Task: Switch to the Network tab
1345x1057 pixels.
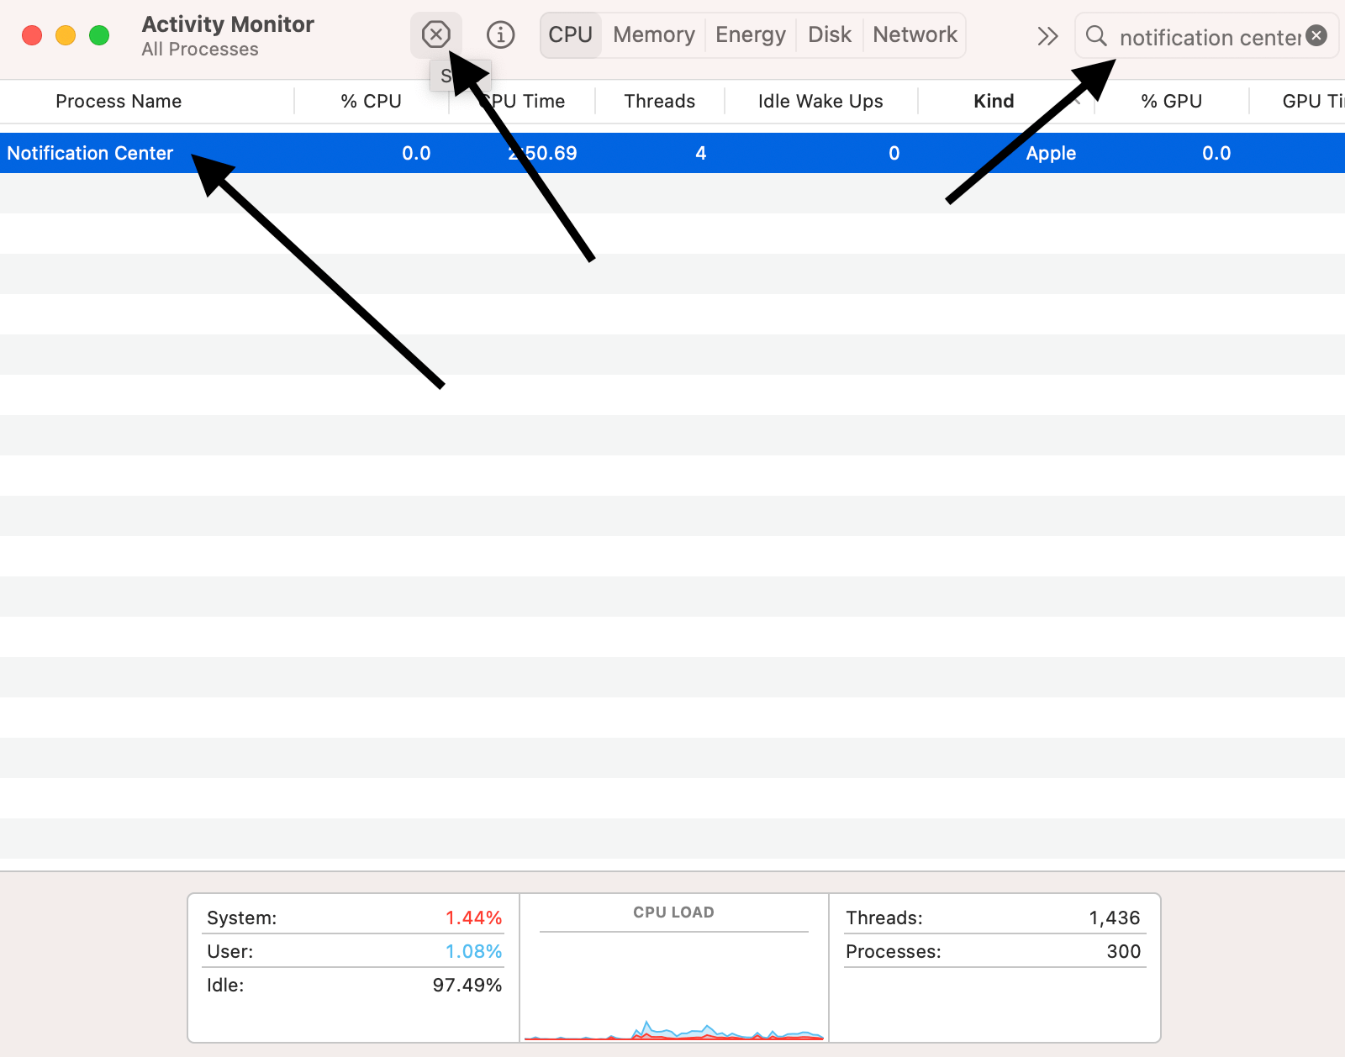Action: [915, 34]
